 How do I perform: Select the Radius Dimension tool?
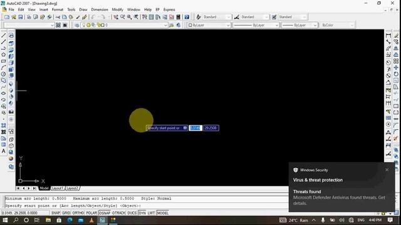point(388,62)
